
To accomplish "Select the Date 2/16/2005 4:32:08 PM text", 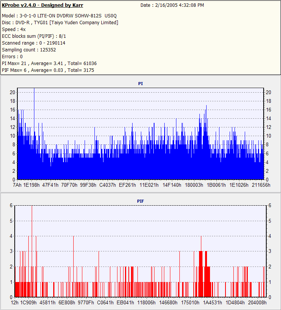I will coord(172,5).
